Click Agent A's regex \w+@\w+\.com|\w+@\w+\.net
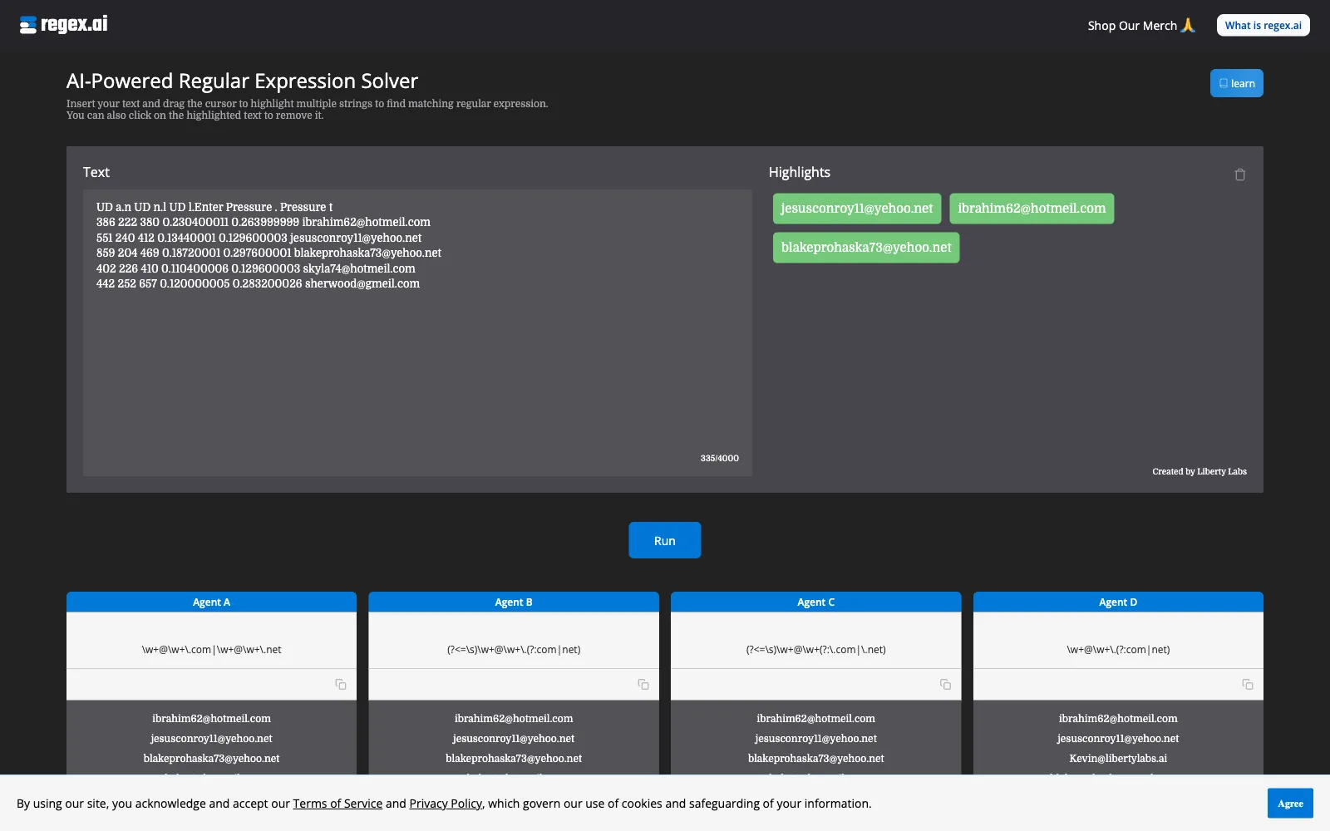 [211, 650]
